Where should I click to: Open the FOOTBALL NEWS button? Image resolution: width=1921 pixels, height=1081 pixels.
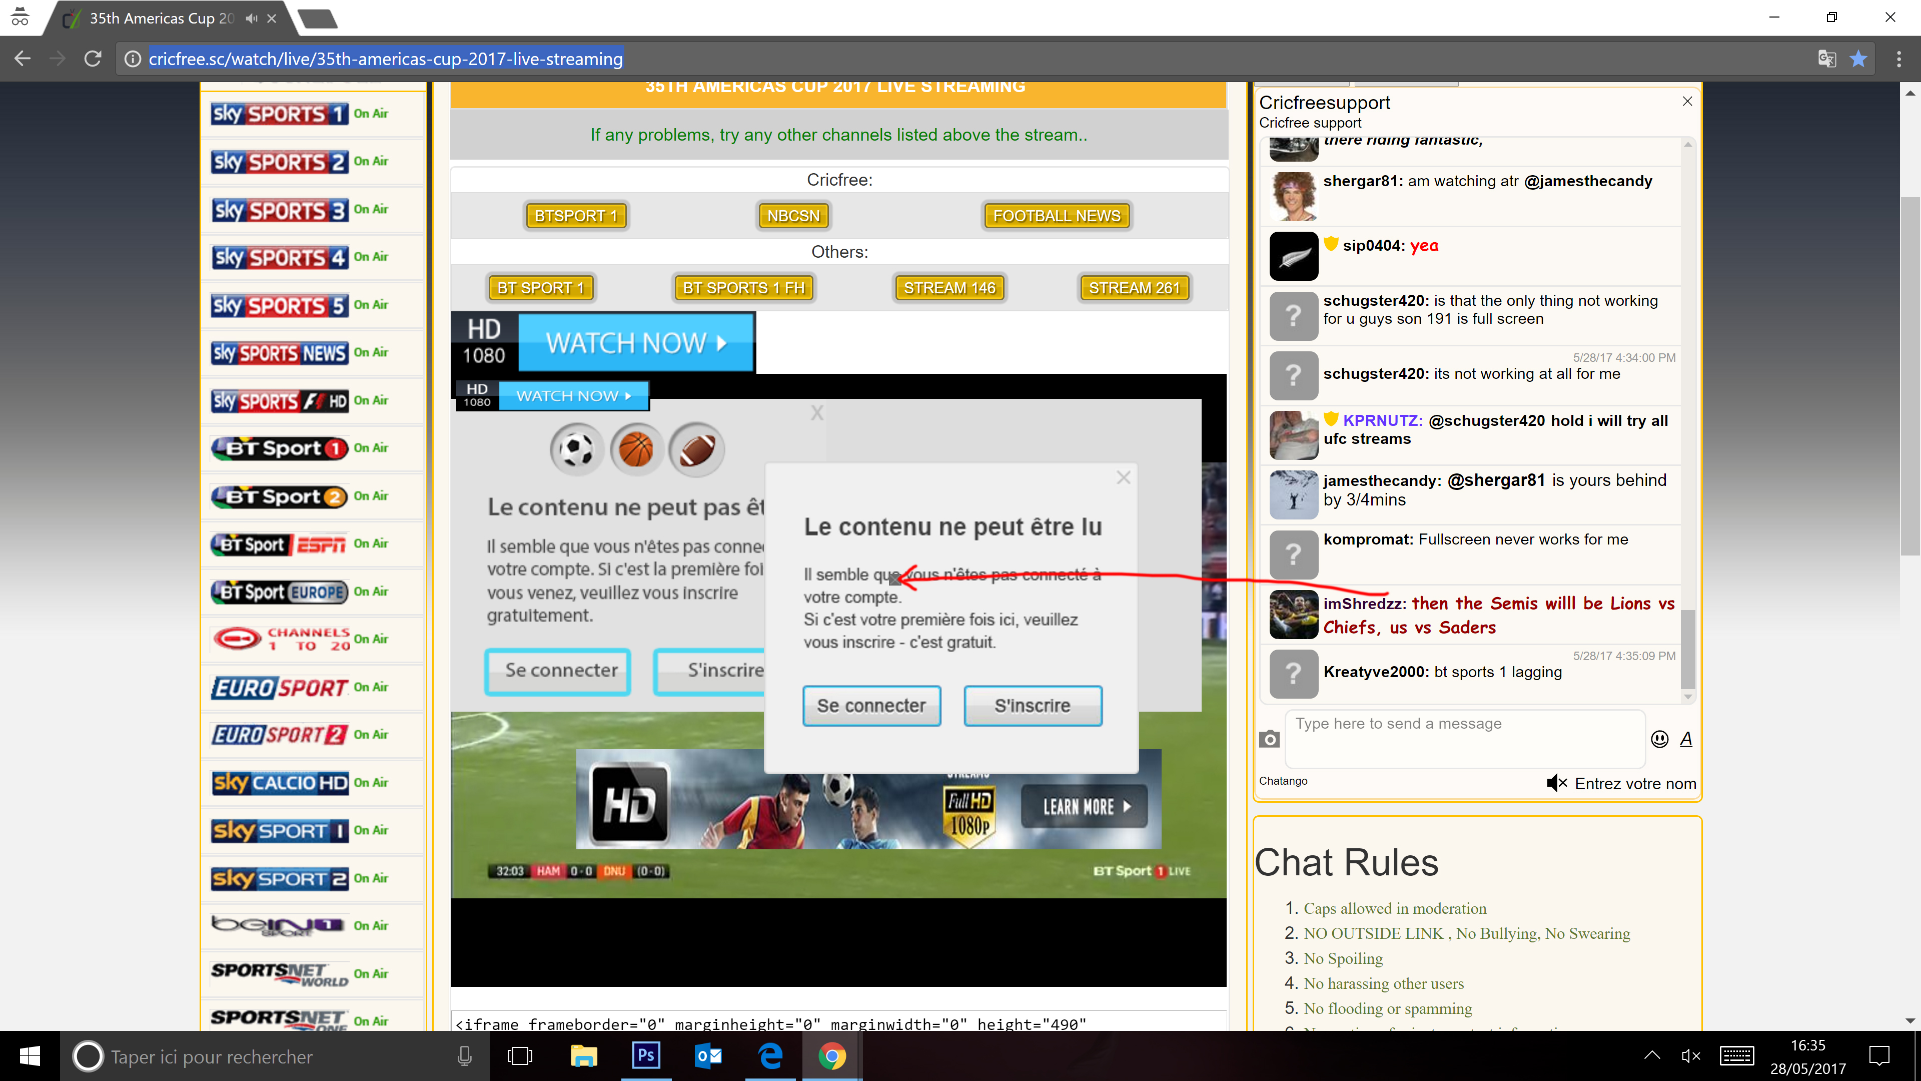tap(1056, 216)
